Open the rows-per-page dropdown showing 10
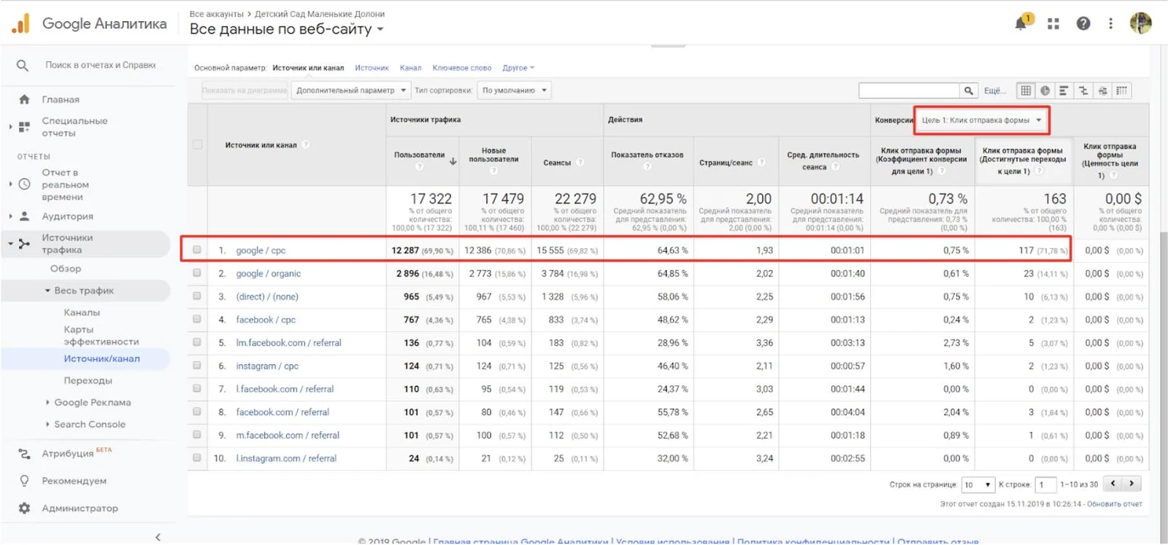This screenshot has height=545, width=1168. coord(978,484)
